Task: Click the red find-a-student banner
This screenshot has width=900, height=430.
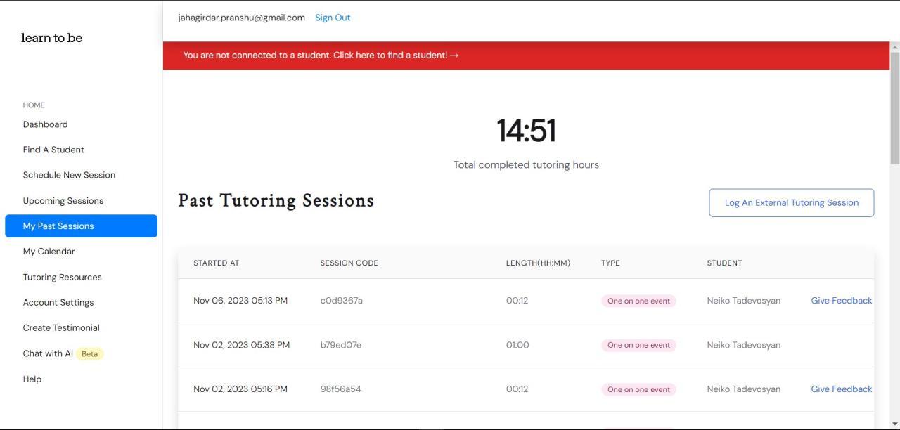Action: coord(526,56)
